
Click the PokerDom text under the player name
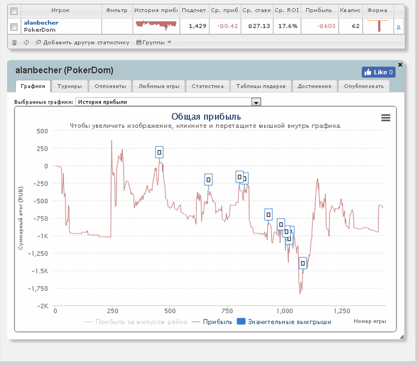40,30
